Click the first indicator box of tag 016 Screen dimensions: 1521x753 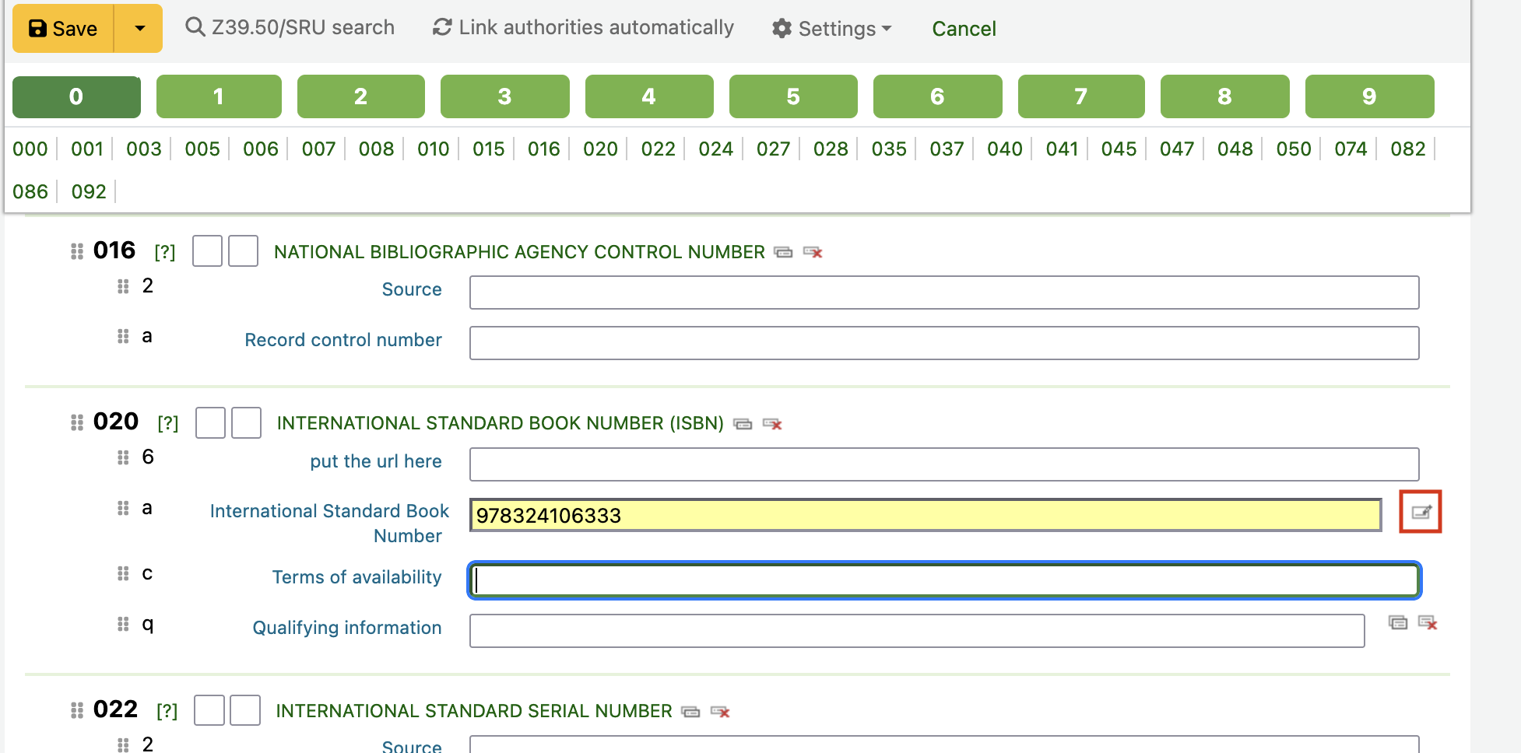[207, 251]
